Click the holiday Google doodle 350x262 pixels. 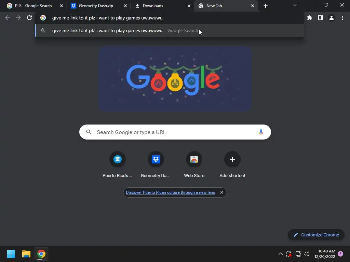[175, 79]
